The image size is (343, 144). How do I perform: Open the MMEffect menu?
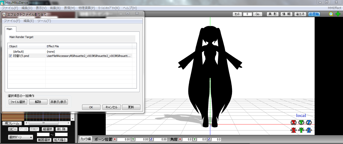pos(334,8)
